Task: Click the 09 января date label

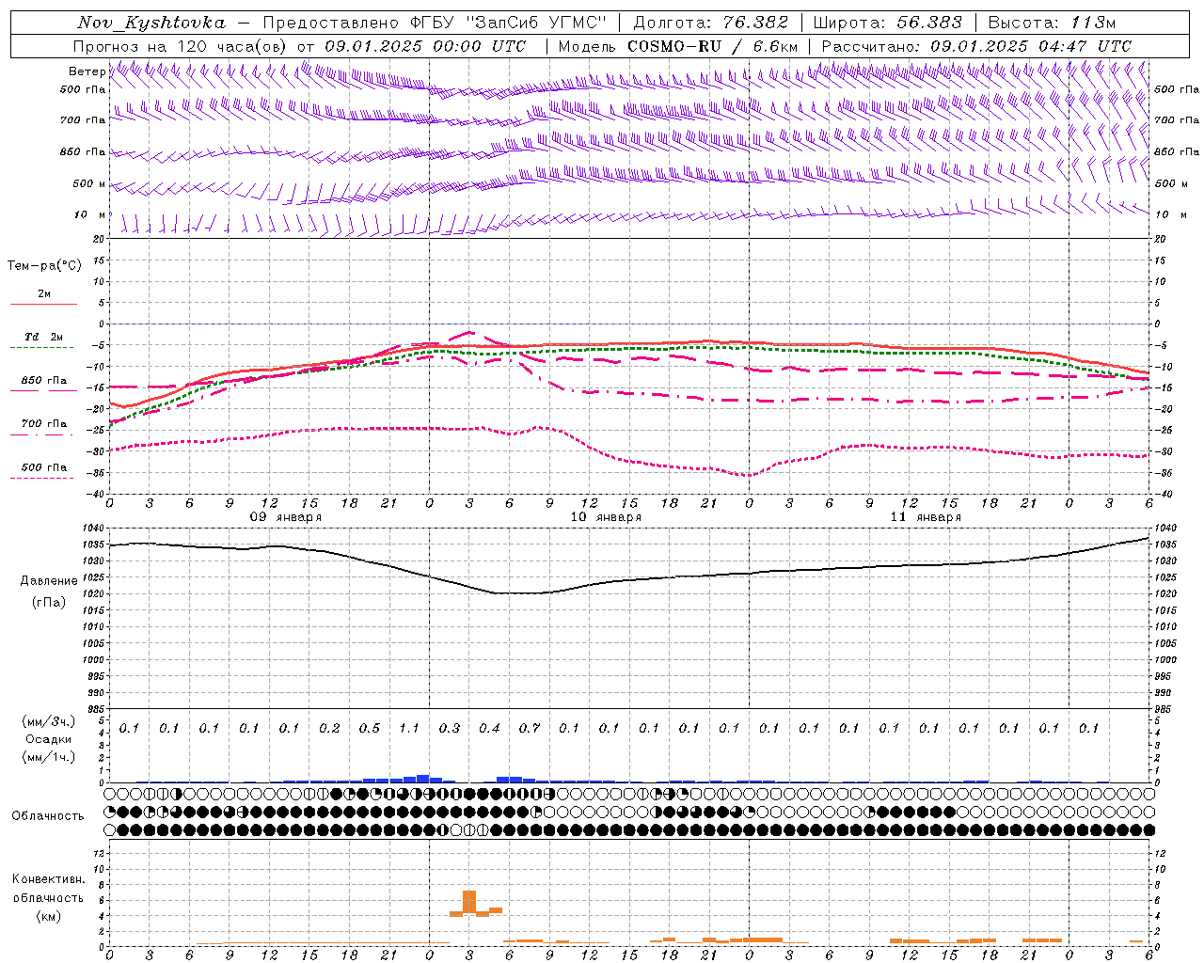Action: click(285, 517)
